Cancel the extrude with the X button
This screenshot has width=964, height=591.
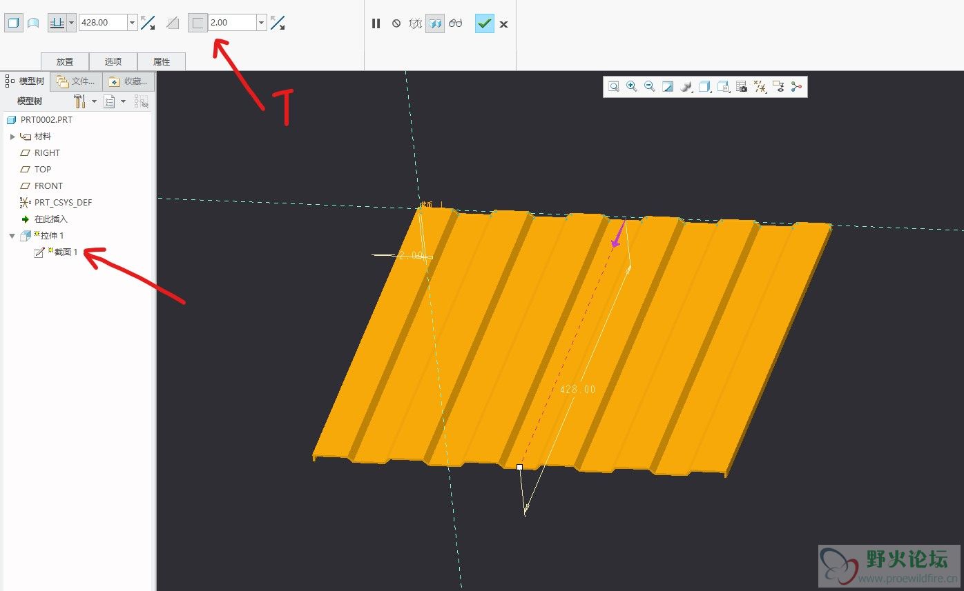coord(504,24)
